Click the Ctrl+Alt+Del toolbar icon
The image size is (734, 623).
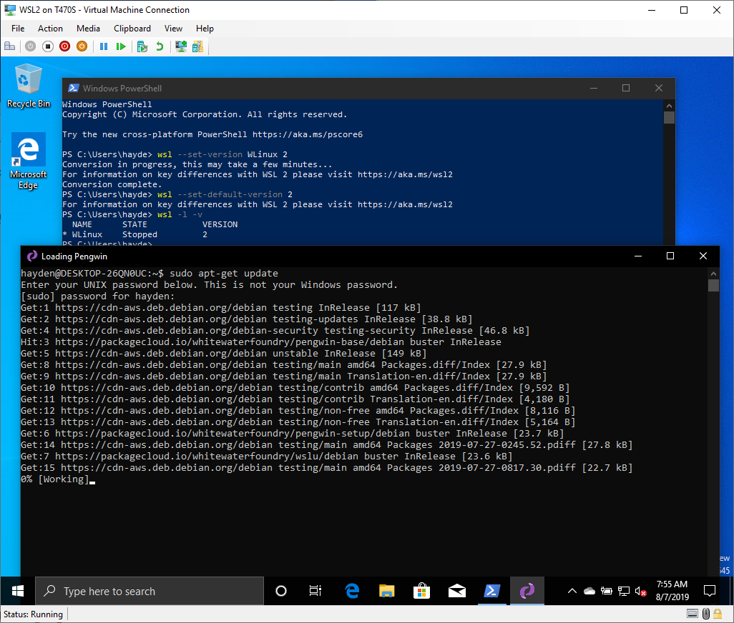click(x=10, y=46)
